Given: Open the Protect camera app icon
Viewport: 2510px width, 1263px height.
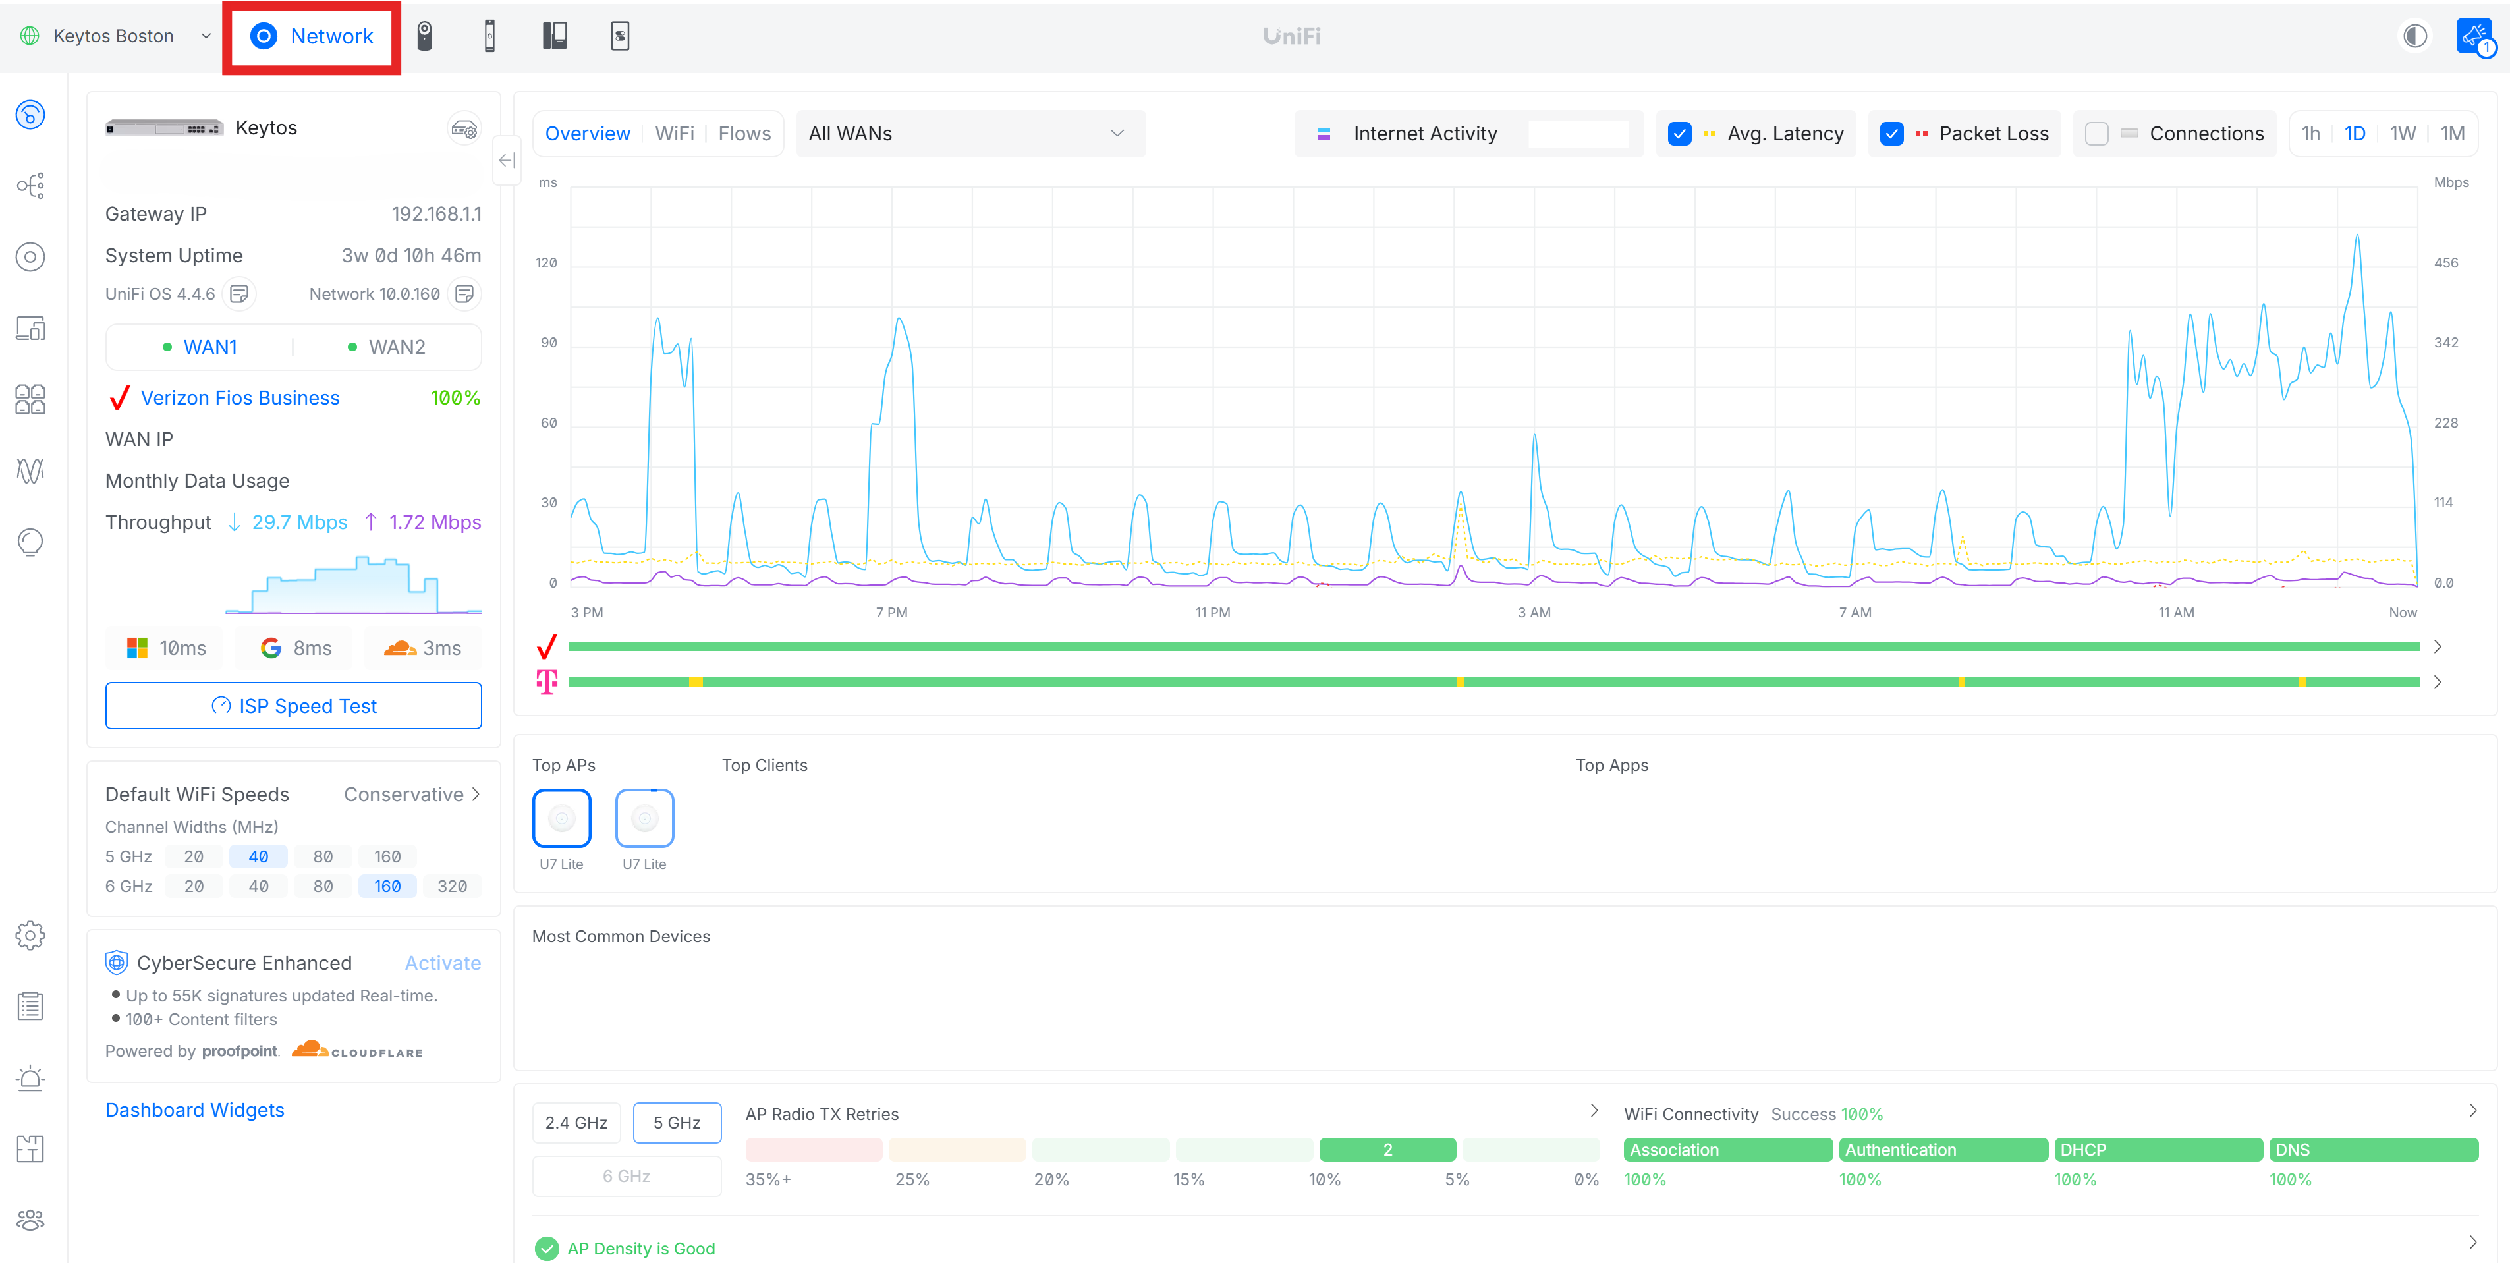Looking at the screenshot, I should (425, 36).
